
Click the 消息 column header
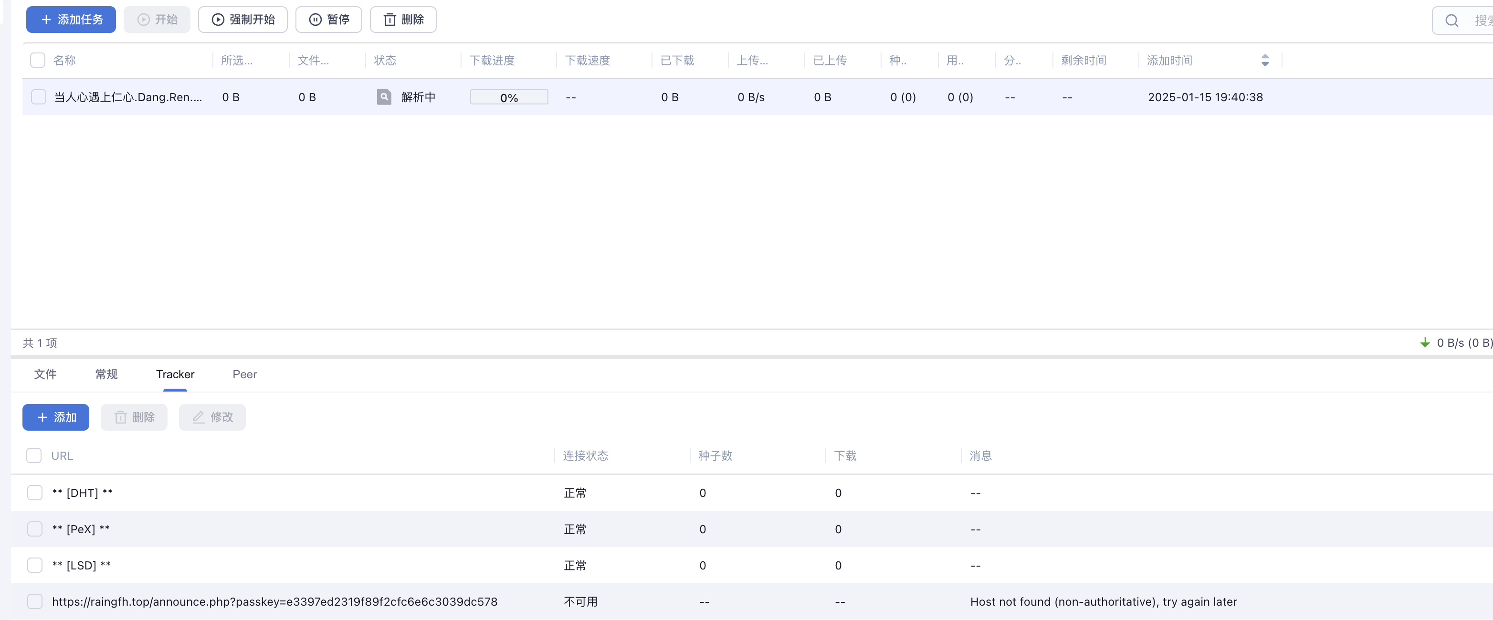981,455
